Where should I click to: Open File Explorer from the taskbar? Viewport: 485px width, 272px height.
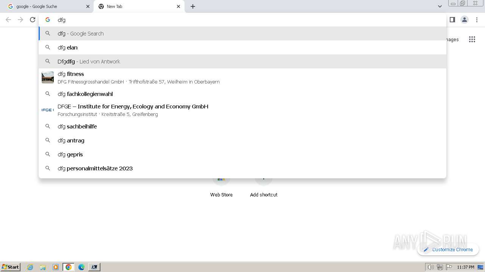43,267
